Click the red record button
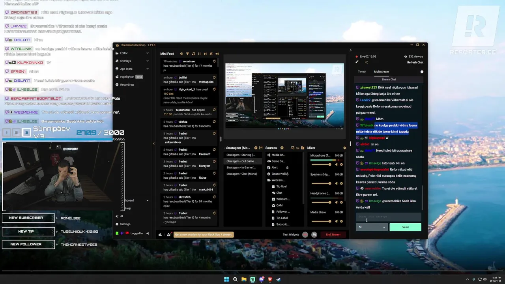Screen dimensions: 505x284 coord(305,235)
